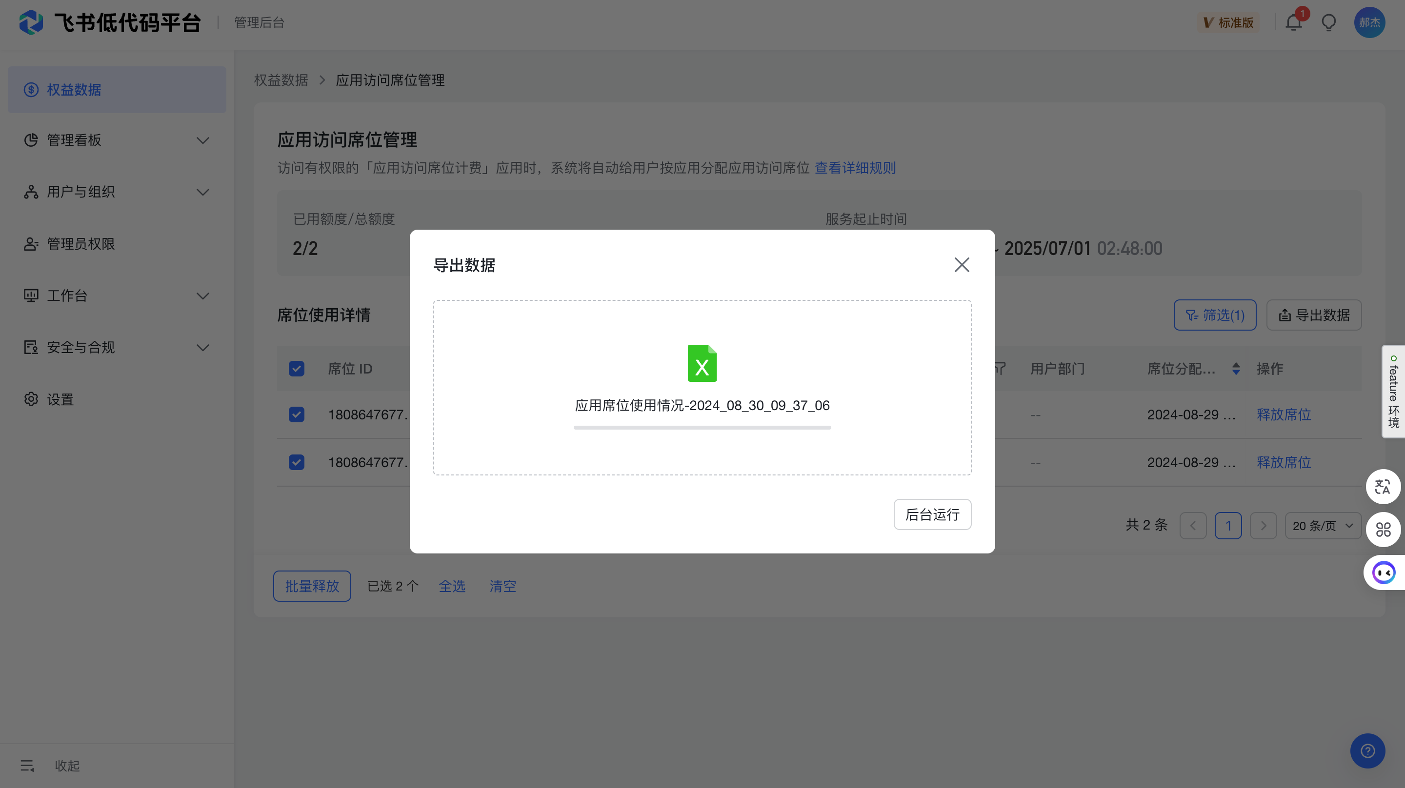Click the 全选 link
The image size is (1405, 788).
[452, 586]
